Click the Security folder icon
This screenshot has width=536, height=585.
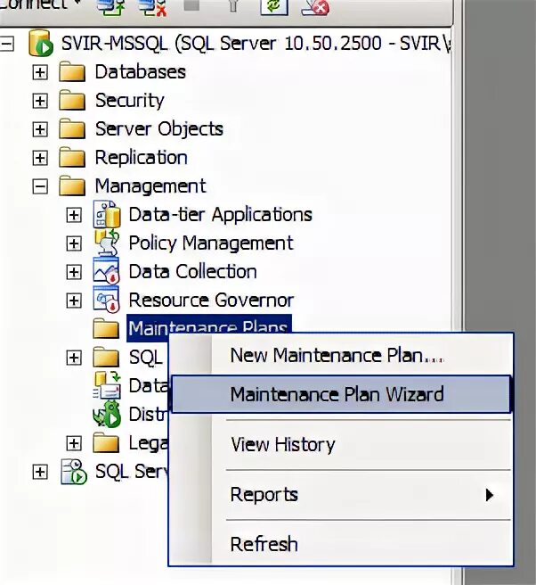click(x=72, y=101)
